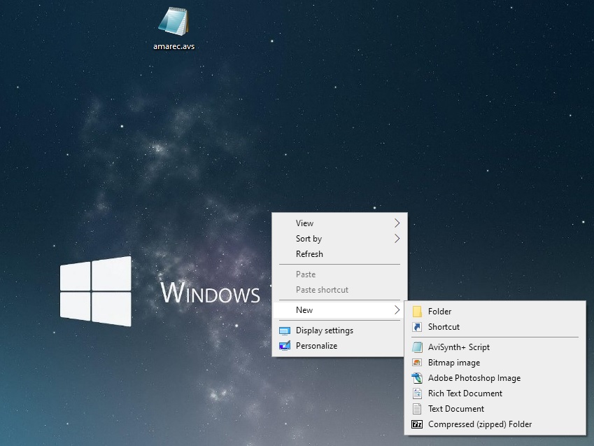Click the AviSynth+ Script notepad icon

click(417, 347)
